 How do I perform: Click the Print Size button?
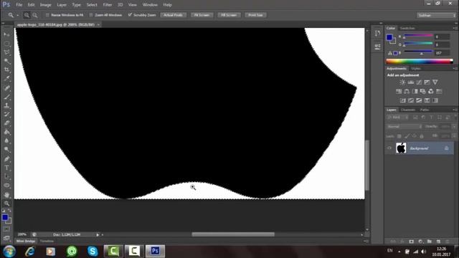point(255,15)
